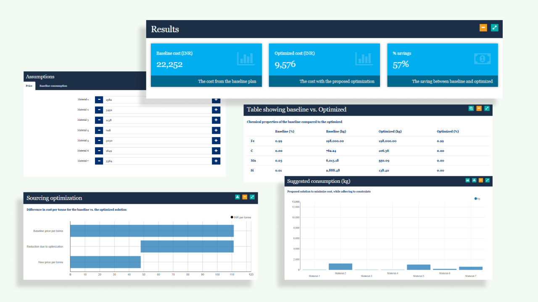Toggle the kg legend in Suggested consumption

(x=477, y=198)
